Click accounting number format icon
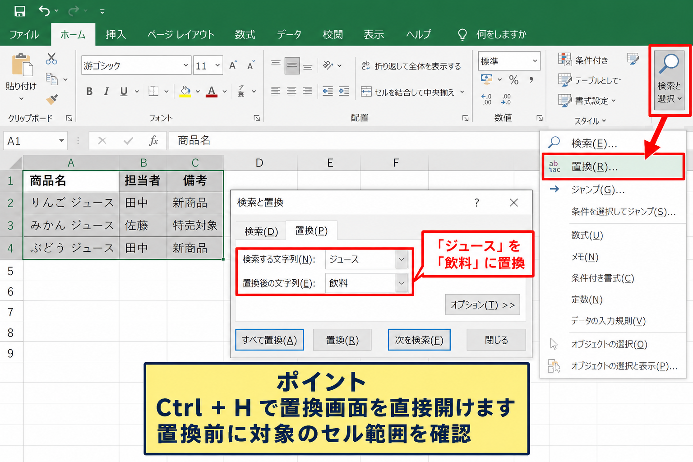 pos(487,80)
